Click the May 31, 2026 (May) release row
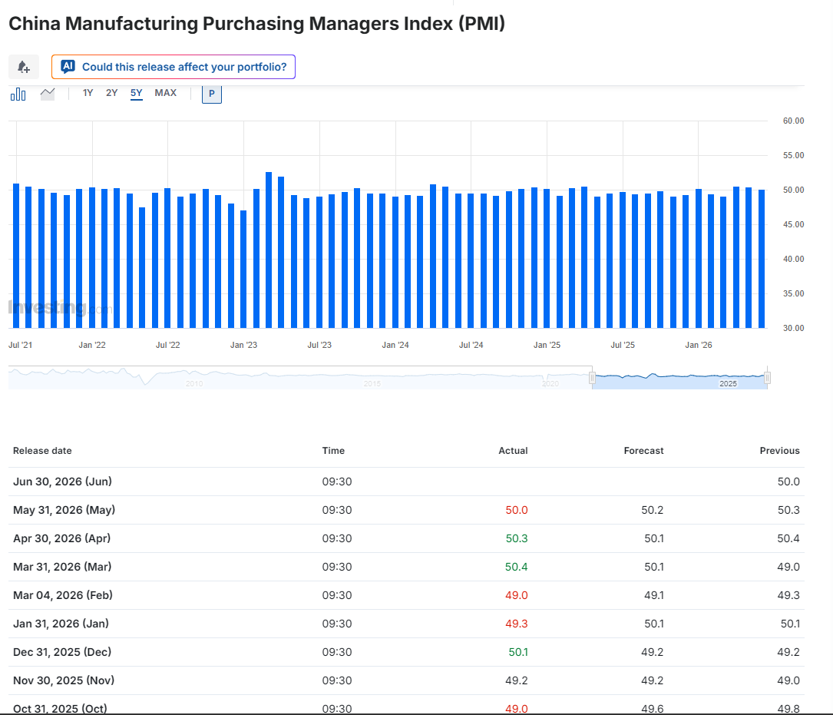Viewport: 833px width, 715px height. click(x=406, y=510)
